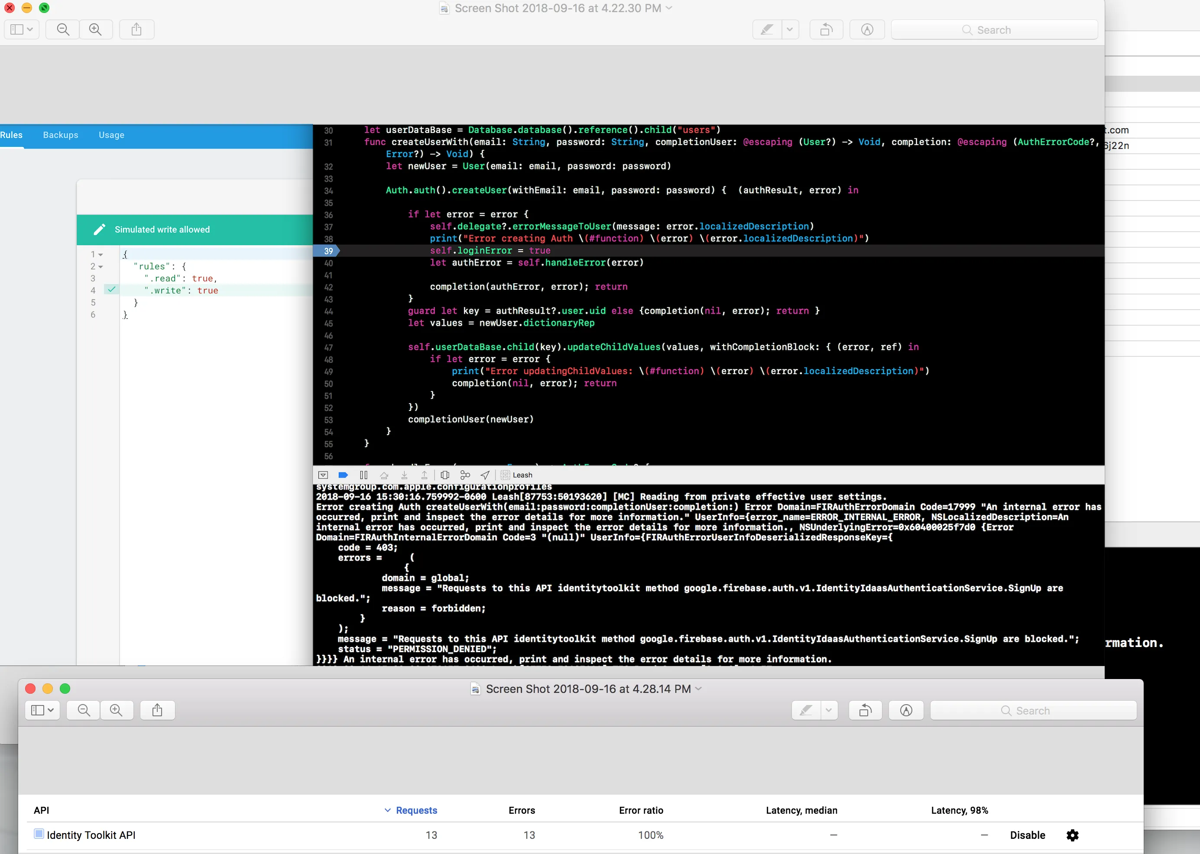Click the Simulate Location arrow
The height and width of the screenshot is (854, 1200).
485,475
